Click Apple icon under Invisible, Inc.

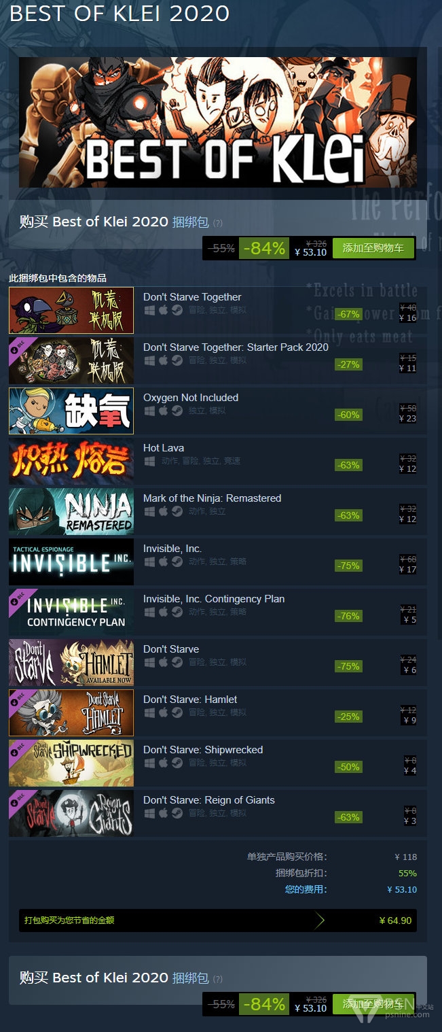point(163,562)
